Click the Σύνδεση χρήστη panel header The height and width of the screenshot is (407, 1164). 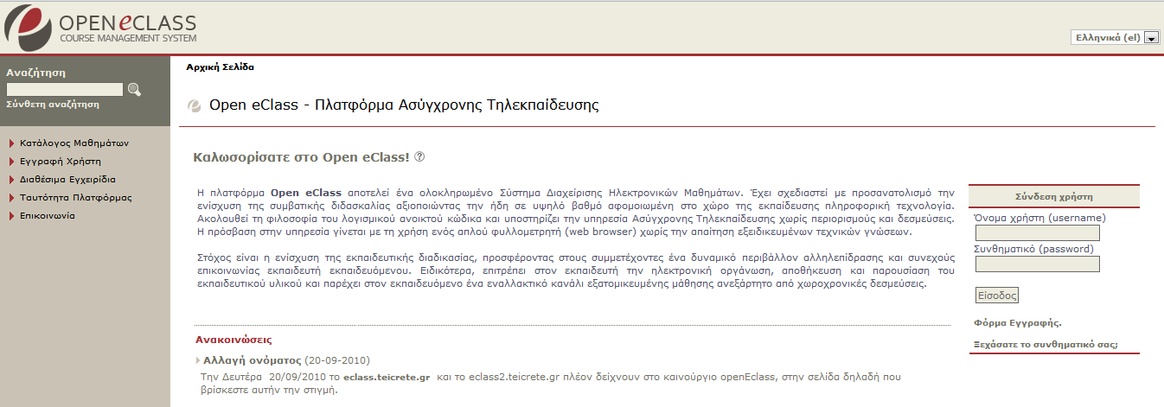click(x=1054, y=196)
